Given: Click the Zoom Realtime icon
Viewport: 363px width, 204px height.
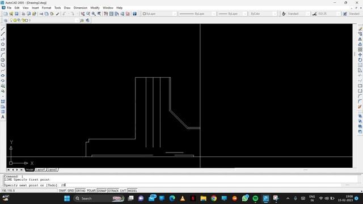Looking at the screenshot, I should click(88, 14).
